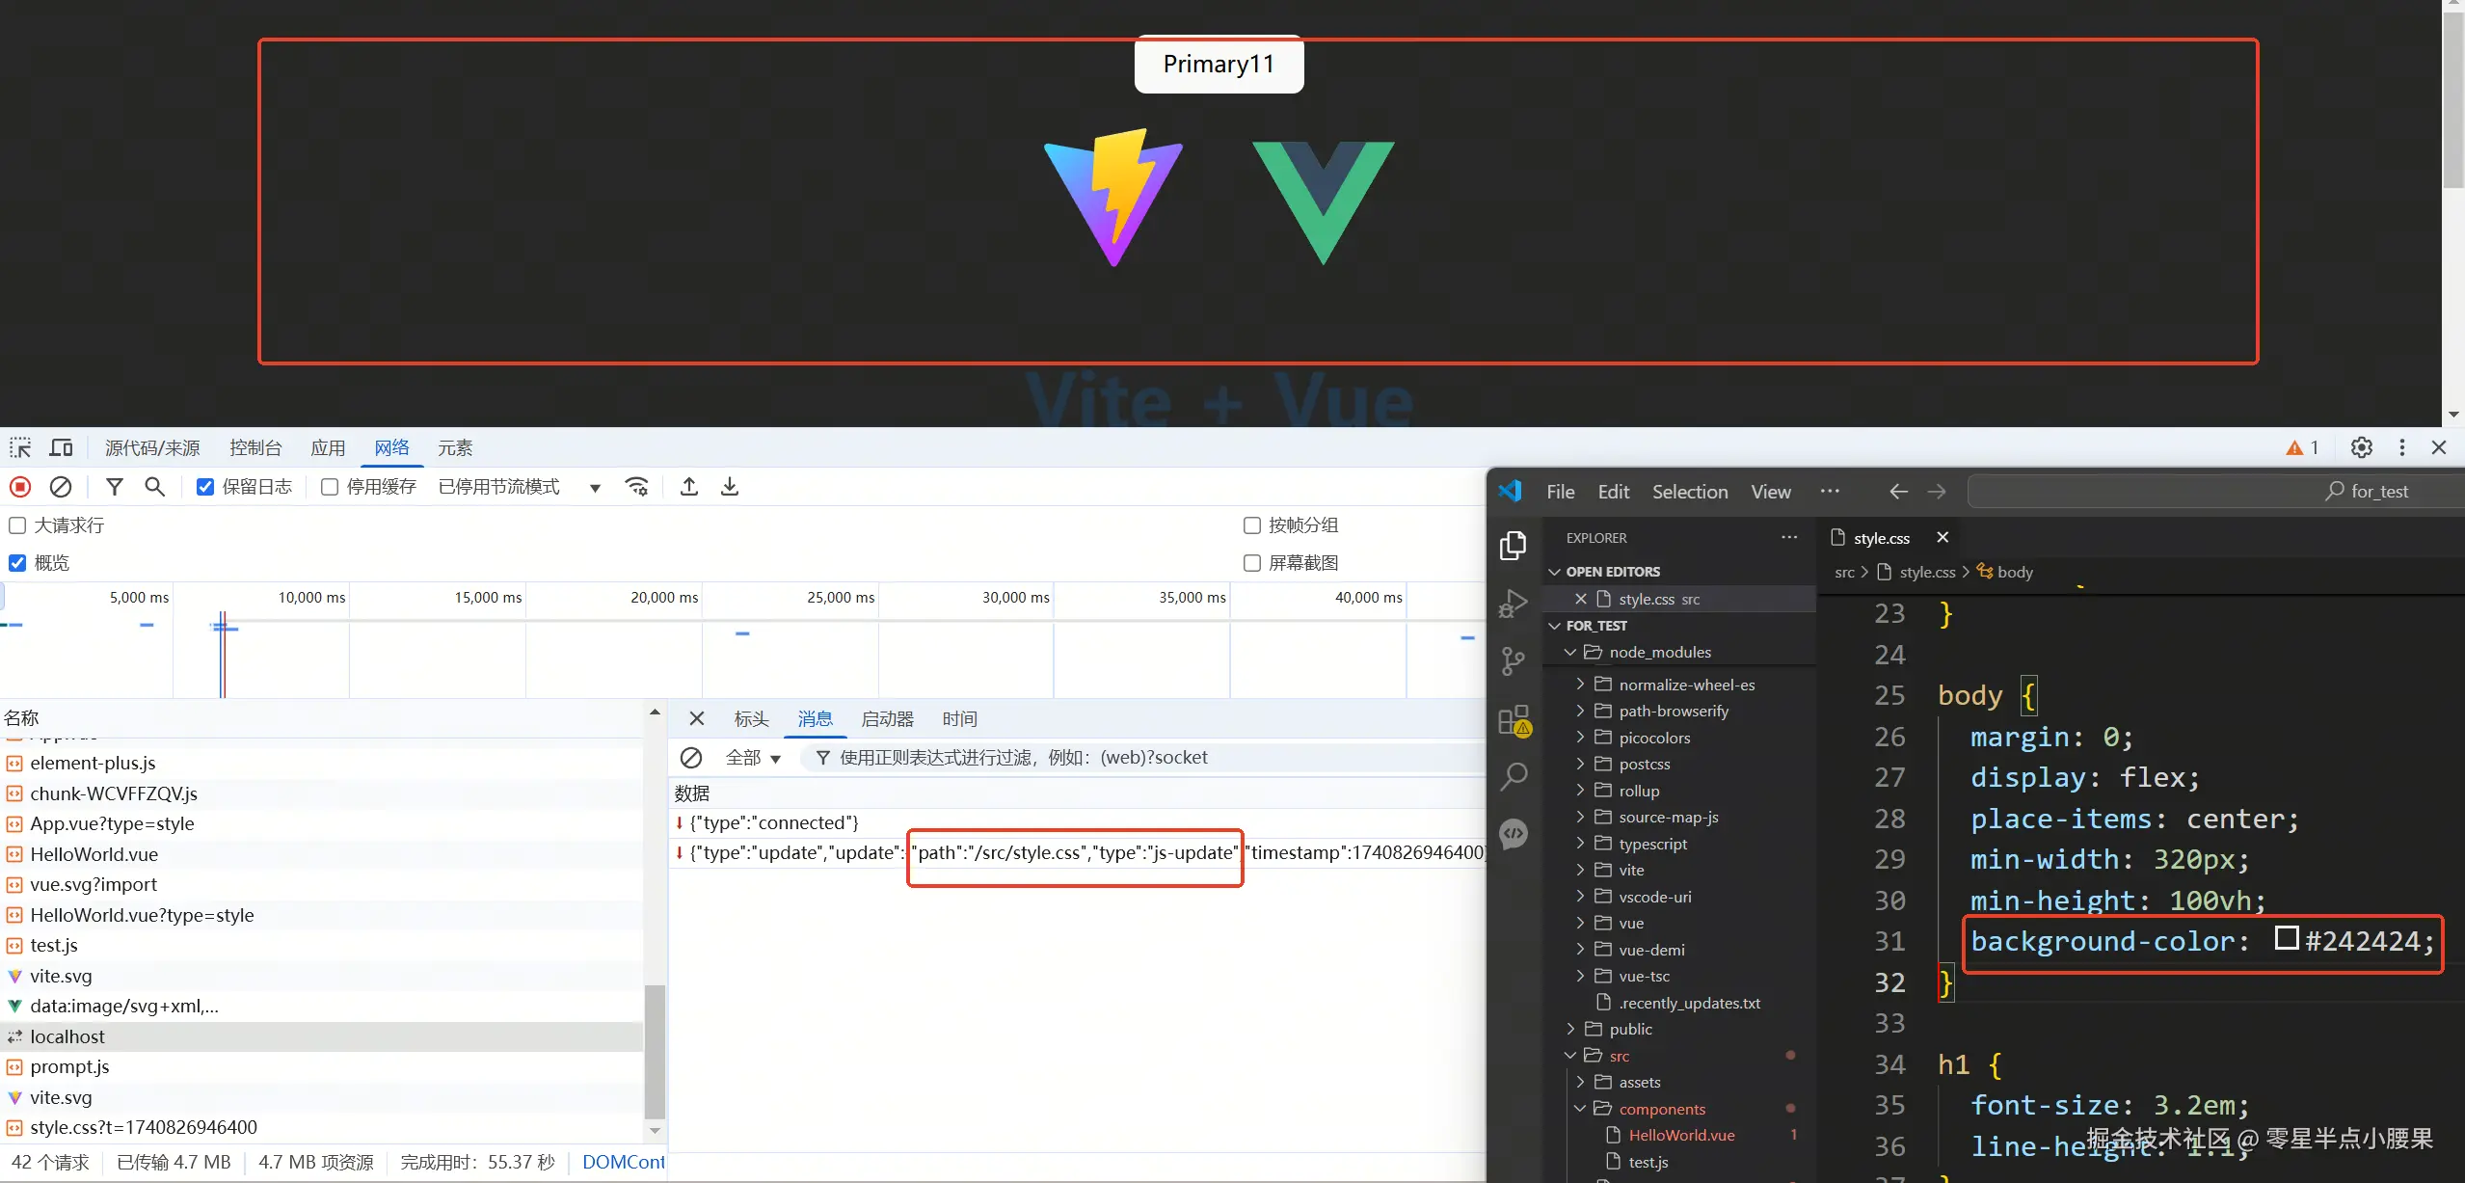2465x1183 pixels.
Task: Open VS Code Source Control view
Action: pyautogui.click(x=1513, y=660)
